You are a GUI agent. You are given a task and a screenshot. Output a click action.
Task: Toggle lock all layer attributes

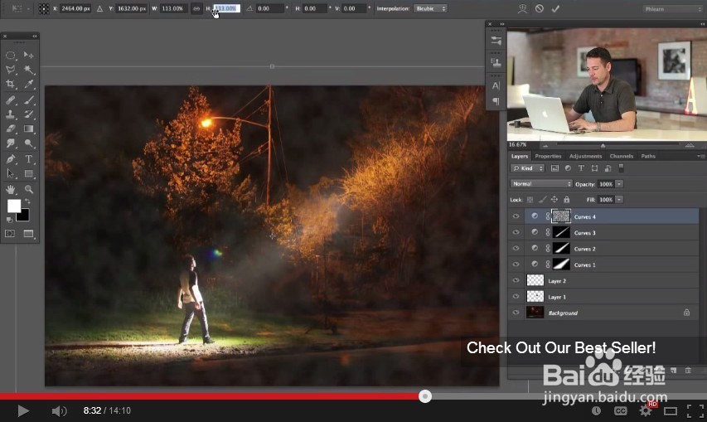pyautogui.click(x=567, y=200)
